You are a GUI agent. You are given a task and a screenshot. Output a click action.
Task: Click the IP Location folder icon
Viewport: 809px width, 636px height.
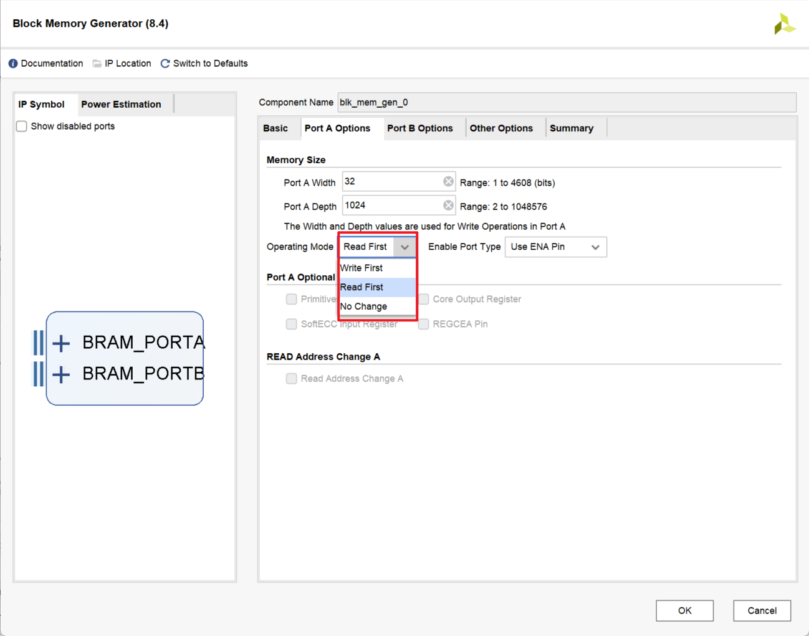97,64
